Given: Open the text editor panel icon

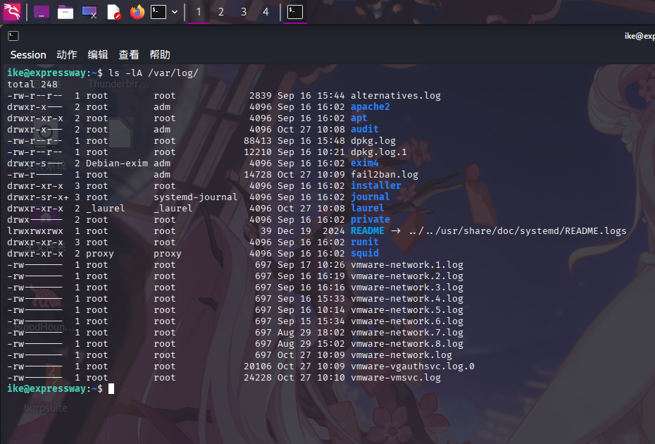Looking at the screenshot, I should (x=113, y=12).
